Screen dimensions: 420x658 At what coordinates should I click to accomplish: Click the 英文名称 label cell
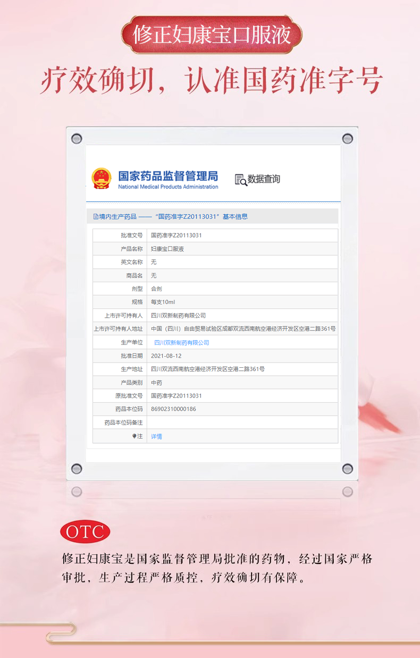120,262
